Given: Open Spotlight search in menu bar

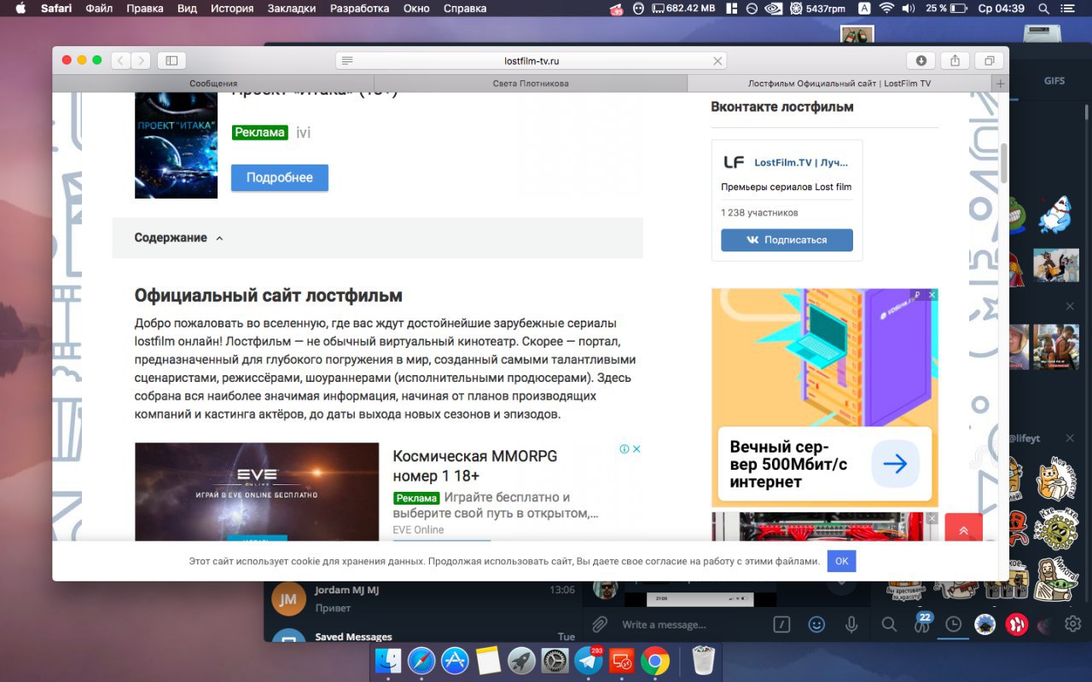Looking at the screenshot, I should (1044, 9).
